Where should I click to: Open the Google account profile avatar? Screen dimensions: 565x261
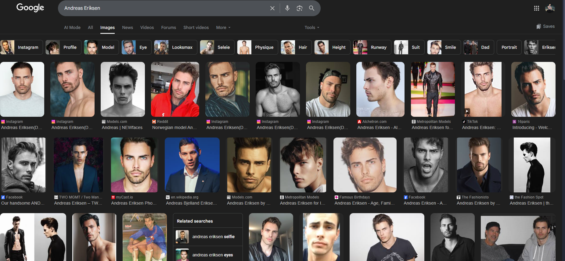coord(550,8)
